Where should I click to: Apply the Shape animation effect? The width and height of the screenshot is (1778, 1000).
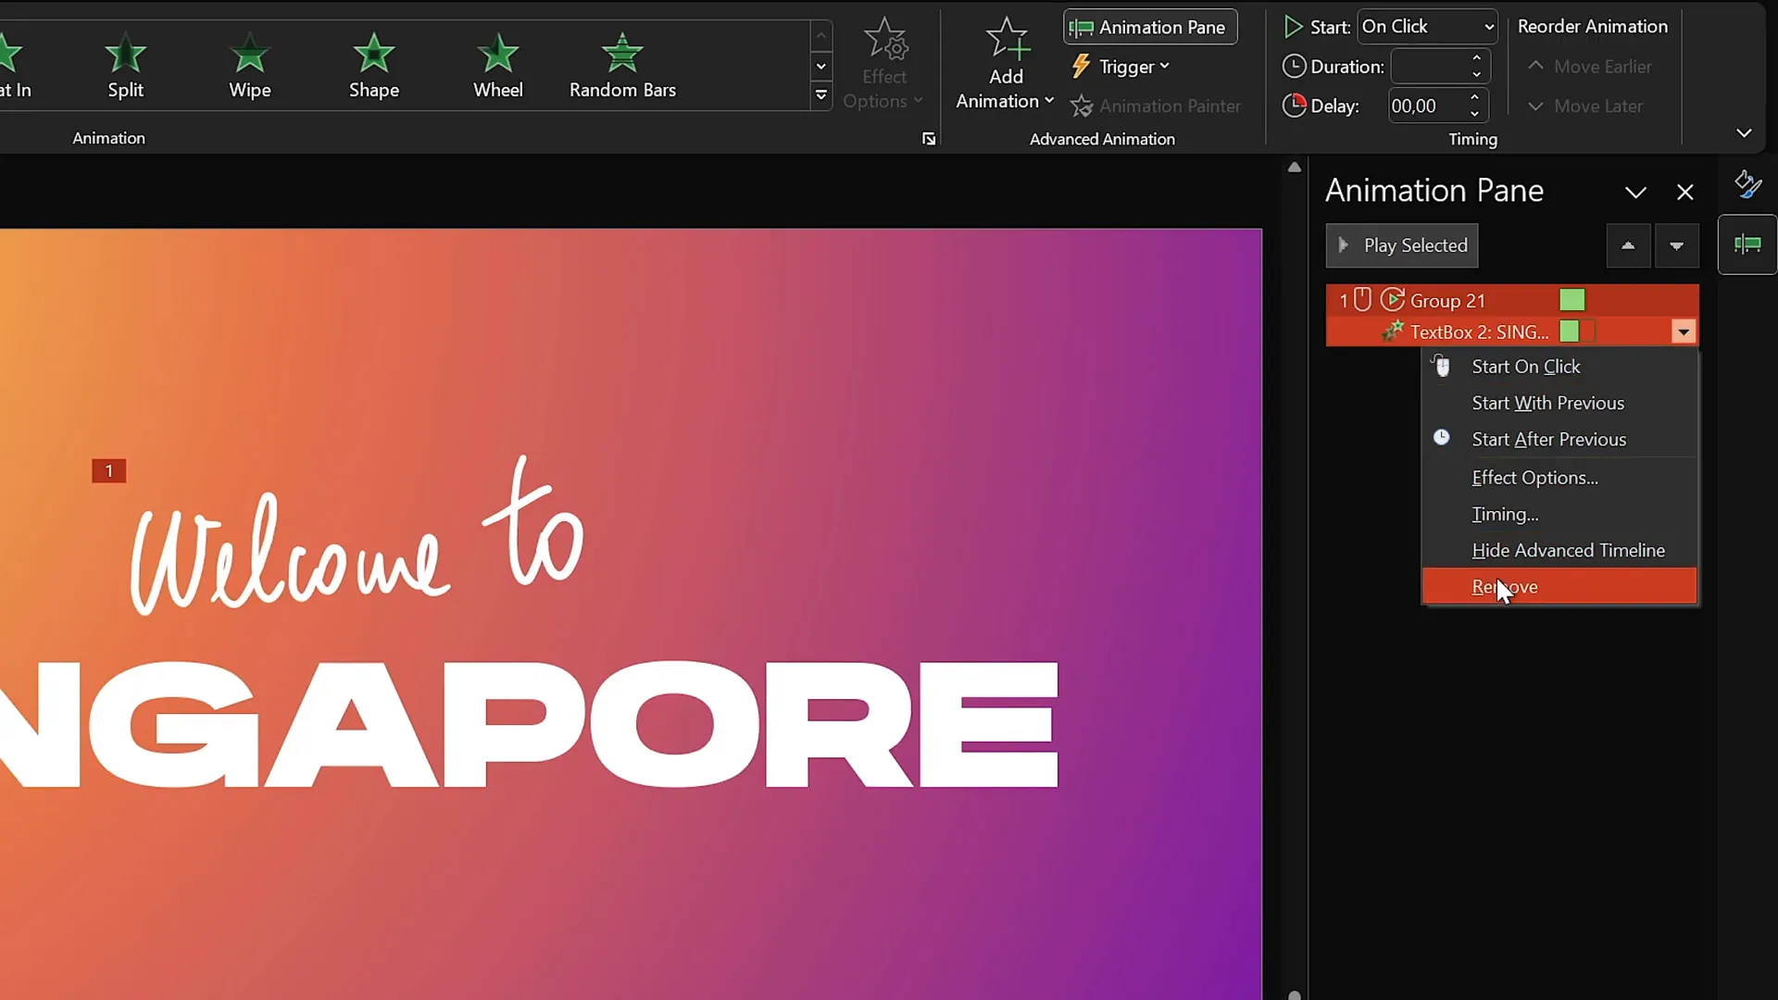click(x=373, y=65)
